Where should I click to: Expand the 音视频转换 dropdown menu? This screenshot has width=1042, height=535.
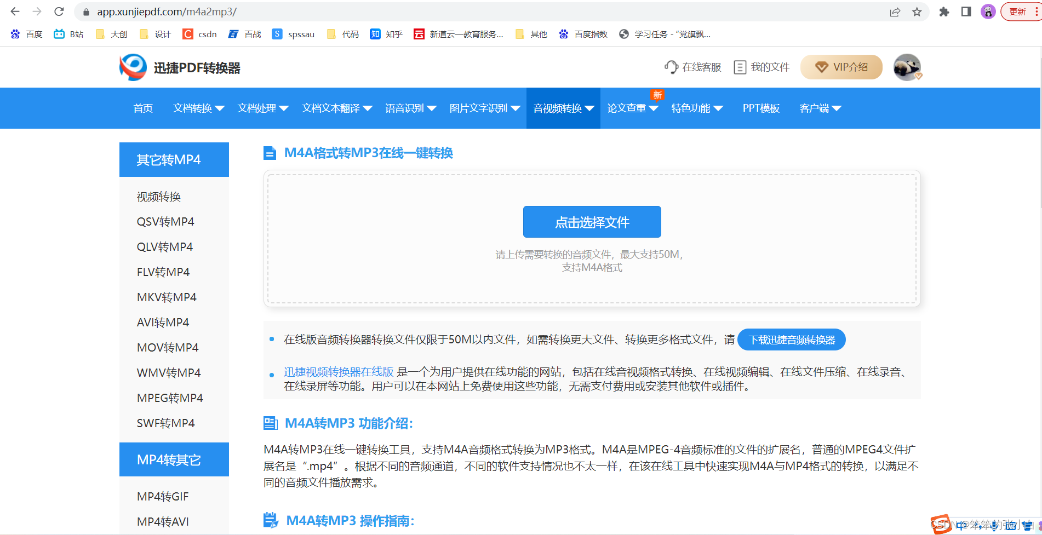tap(563, 108)
